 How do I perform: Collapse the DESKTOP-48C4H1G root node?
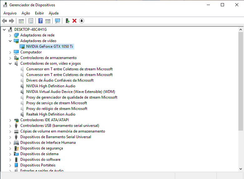tap(4, 30)
